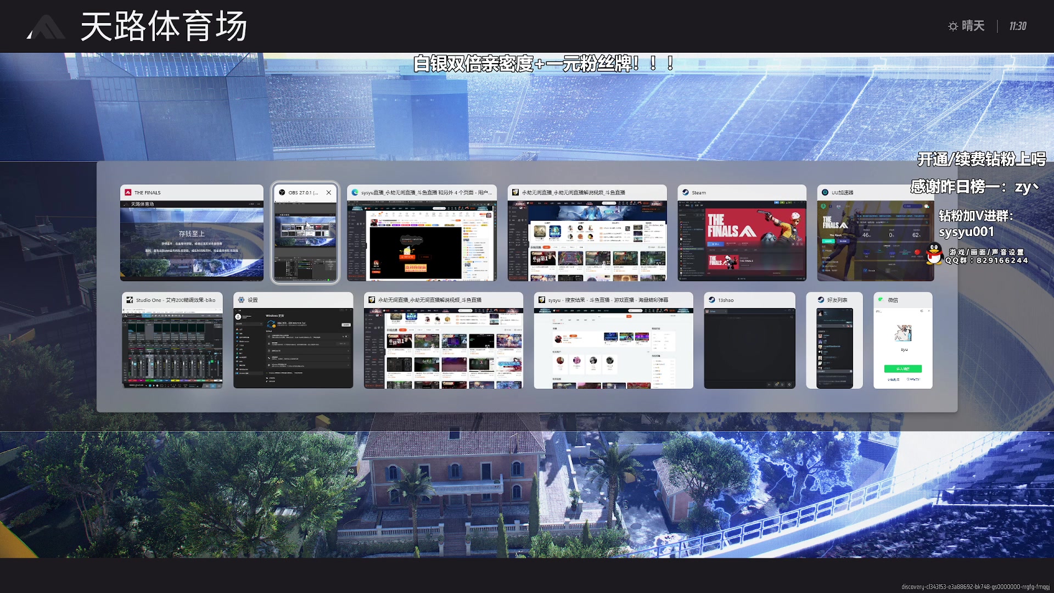Click the Edge browser icon on sysyu直播 card
The width and height of the screenshot is (1054, 593).
pyautogui.click(x=355, y=193)
